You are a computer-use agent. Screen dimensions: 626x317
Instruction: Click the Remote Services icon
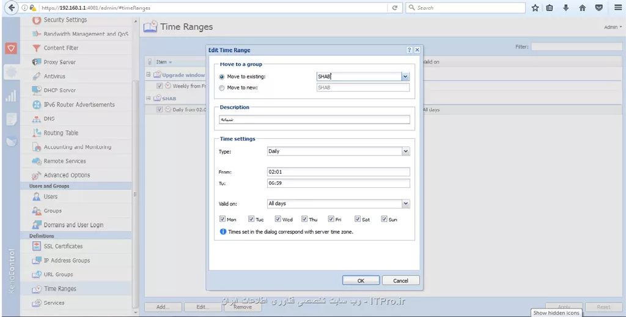click(x=37, y=161)
